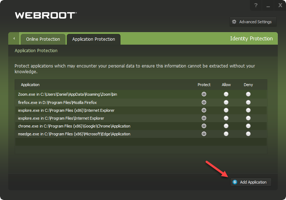Close the Webroot window
Screen dimensions: 286x200
coord(280,5)
